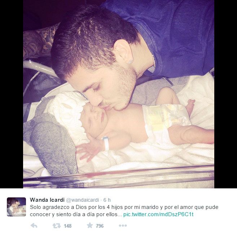237x236 pixels.
Task: Click the black area right of photo
Action: tap(225, 94)
